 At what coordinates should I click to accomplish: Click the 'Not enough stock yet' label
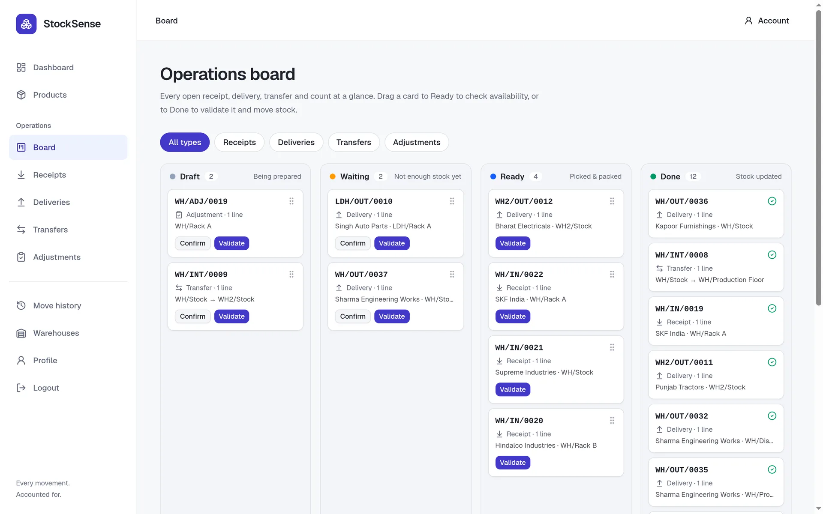[x=428, y=176]
